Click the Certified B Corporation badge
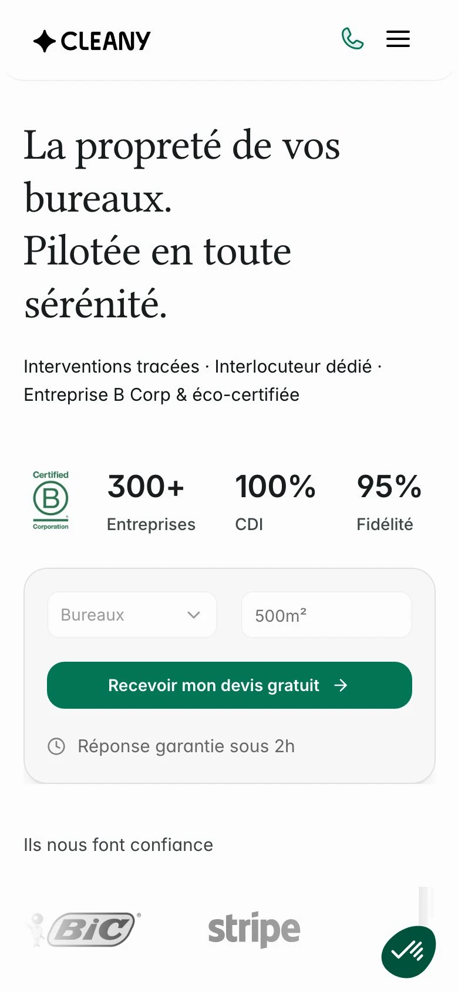 click(x=50, y=500)
